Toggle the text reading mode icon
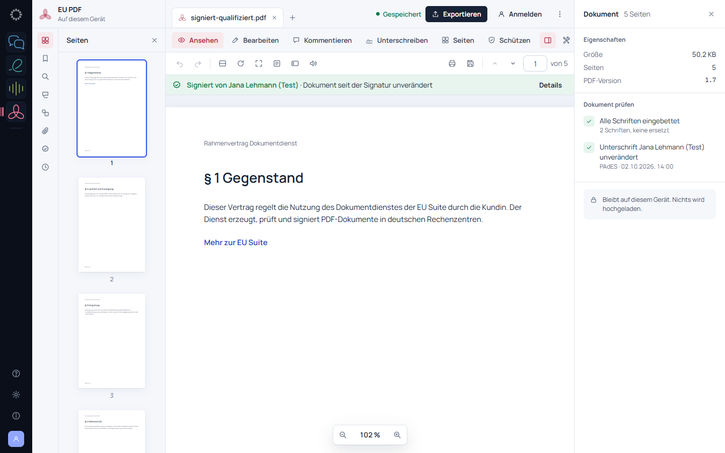Viewport: 725px width, 453px height. [x=277, y=63]
